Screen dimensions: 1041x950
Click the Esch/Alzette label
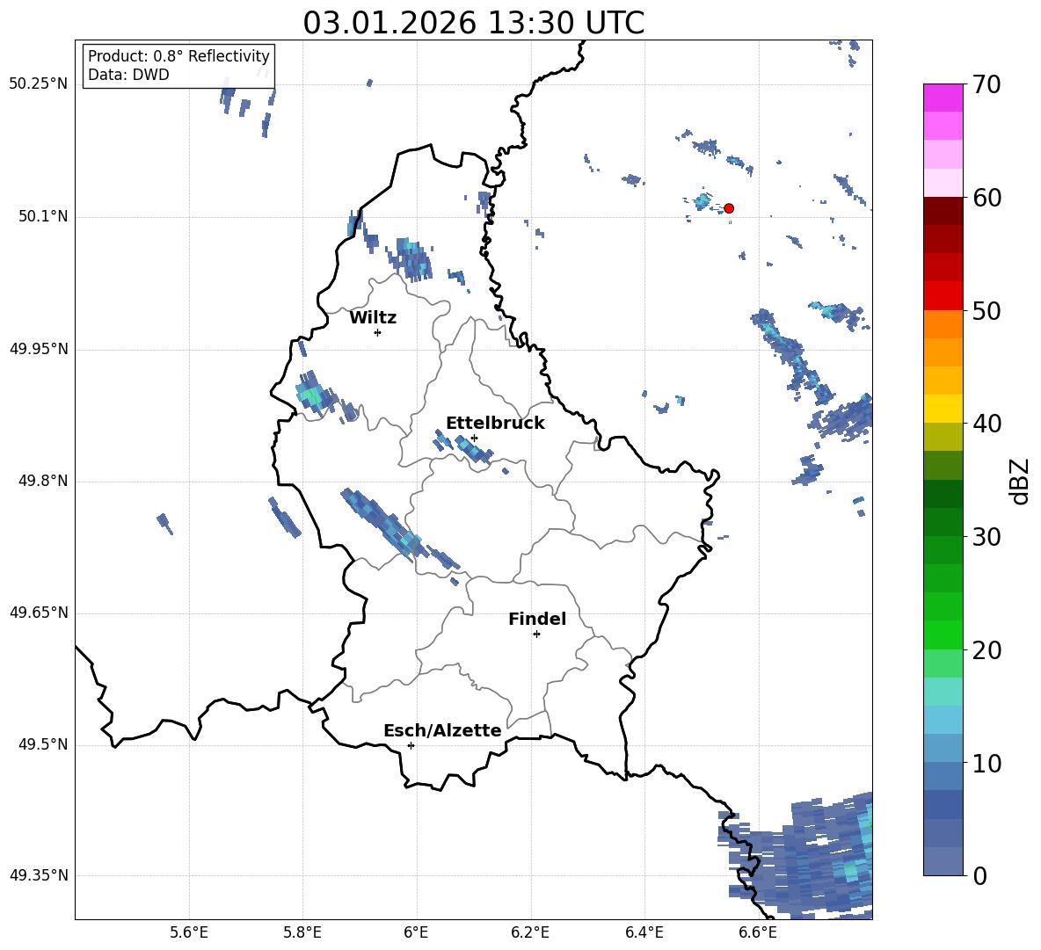click(442, 730)
